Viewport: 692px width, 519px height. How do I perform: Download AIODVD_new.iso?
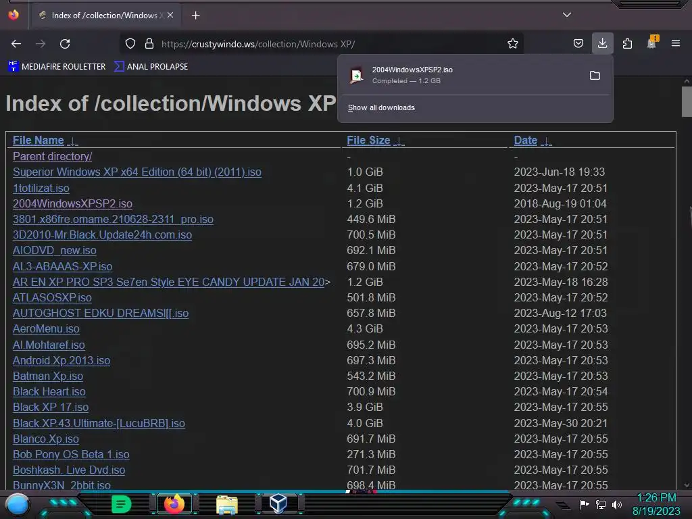54,250
